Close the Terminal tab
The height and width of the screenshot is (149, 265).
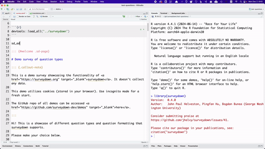tap(168, 13)
